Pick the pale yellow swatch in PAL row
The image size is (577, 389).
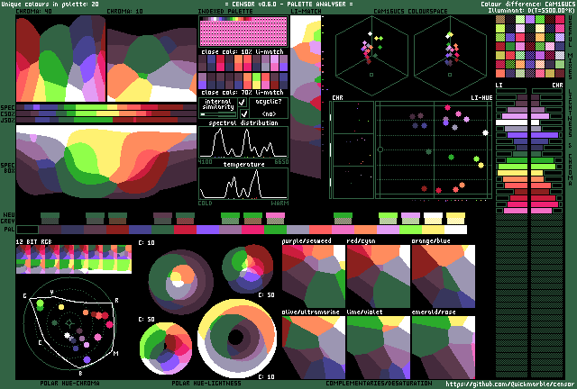(433, 230)
